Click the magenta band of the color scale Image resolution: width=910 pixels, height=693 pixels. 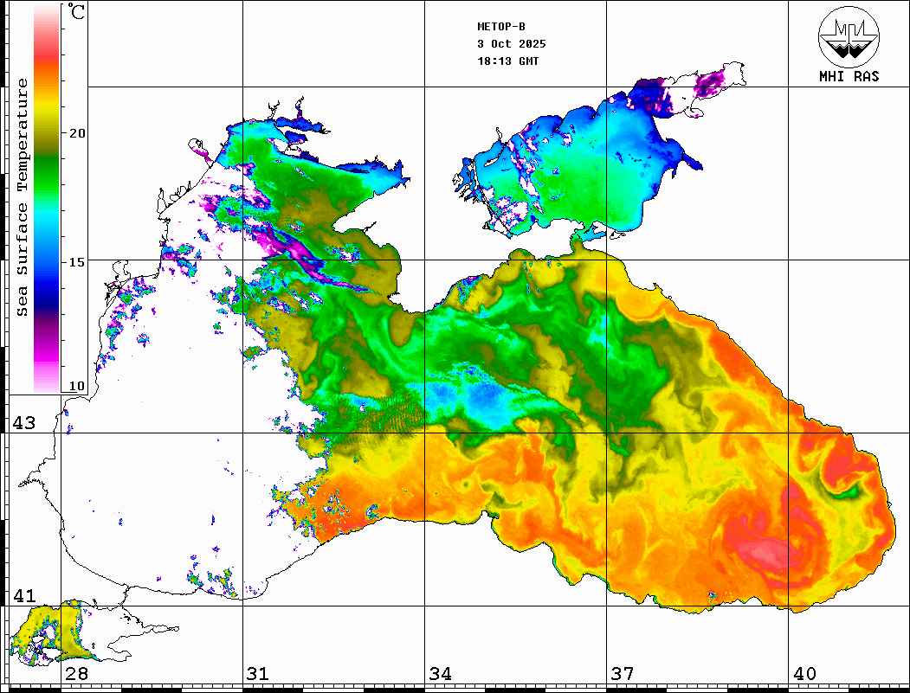click(47, 353)
